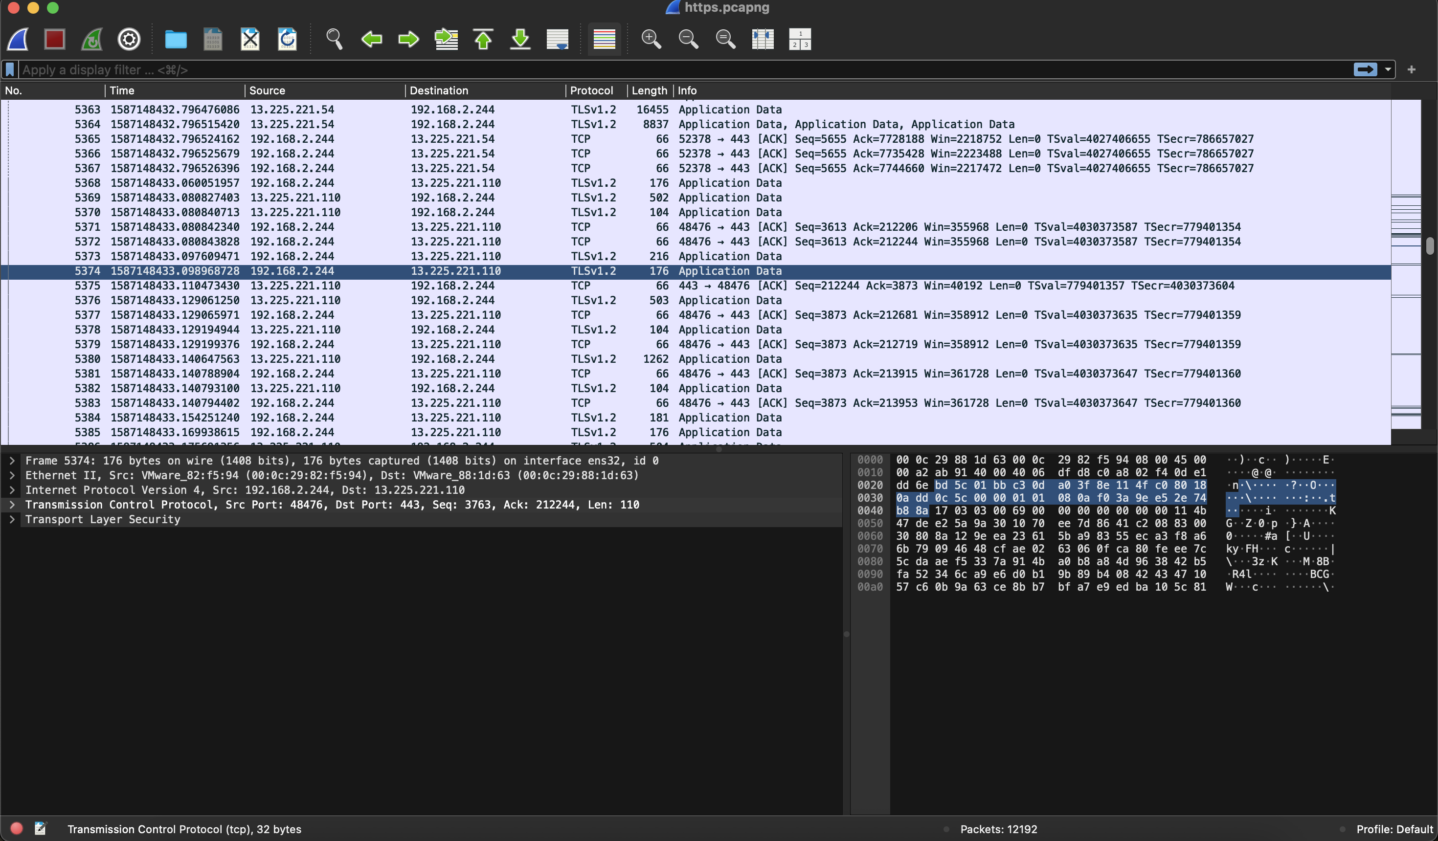The height and width of the screenshot is (841, 1438).
Task: Click the Profile: Default status text
Action: pyautogui.click(x=1394, y=829)
